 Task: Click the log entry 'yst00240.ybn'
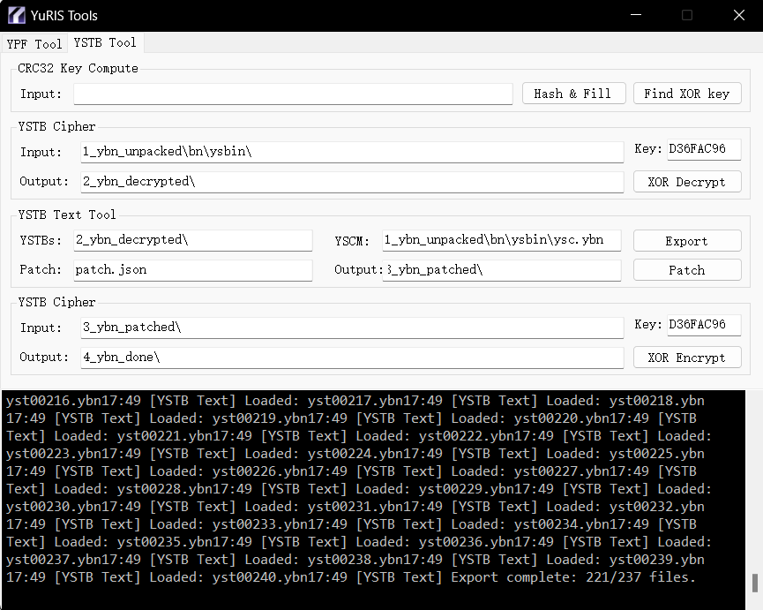[x=260, y=578]
